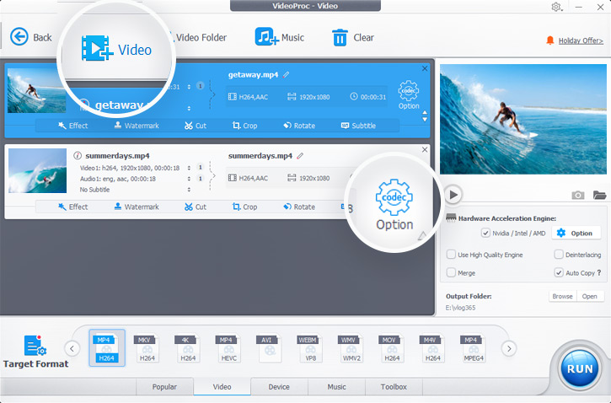Select MKV H264 format

[x=147, y=348]
